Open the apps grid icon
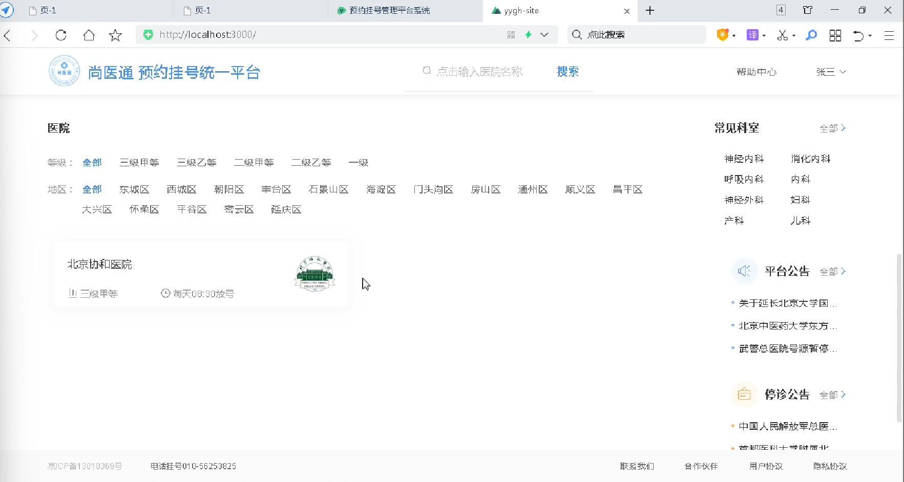The image size is (904, 482). [x=835, y=35]
